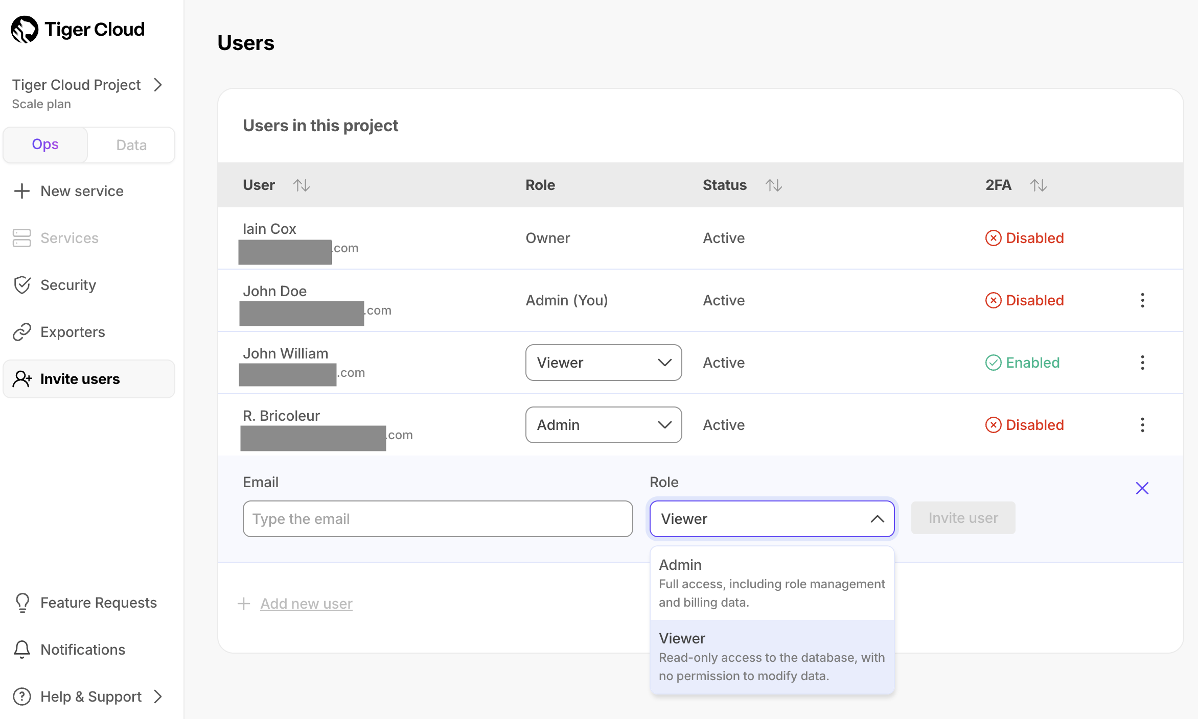1198x719 pixels.
Task: Focus the Type the email field
Action: coord(438,519)
